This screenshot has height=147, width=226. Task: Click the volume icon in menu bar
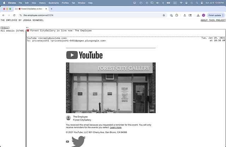pyautogui.click(x=157, y=3)
